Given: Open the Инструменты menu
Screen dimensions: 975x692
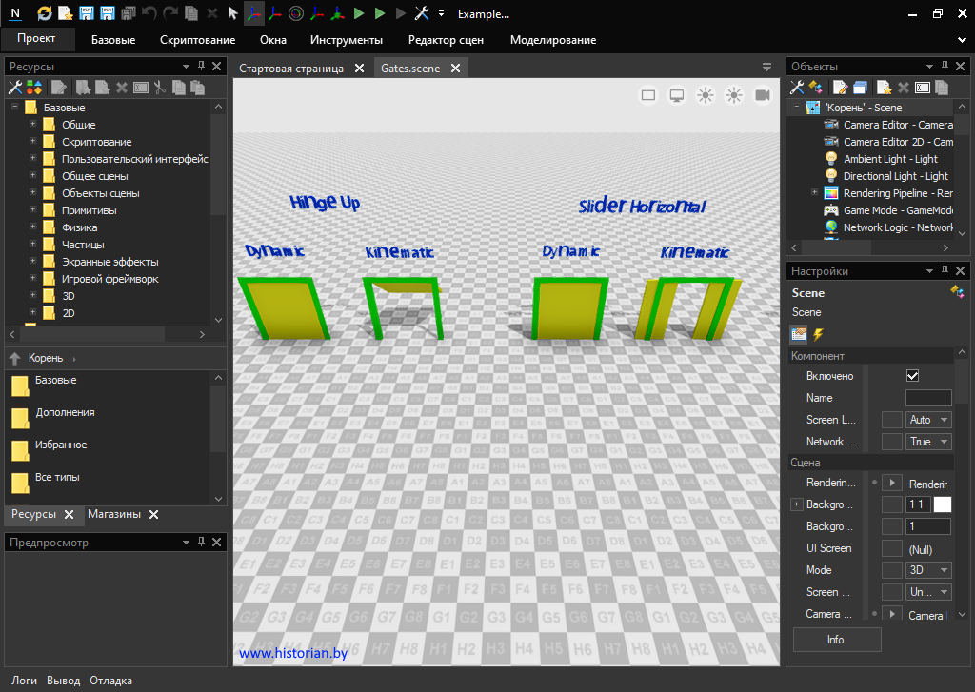Looking at the screenshot, I should 347,40.
